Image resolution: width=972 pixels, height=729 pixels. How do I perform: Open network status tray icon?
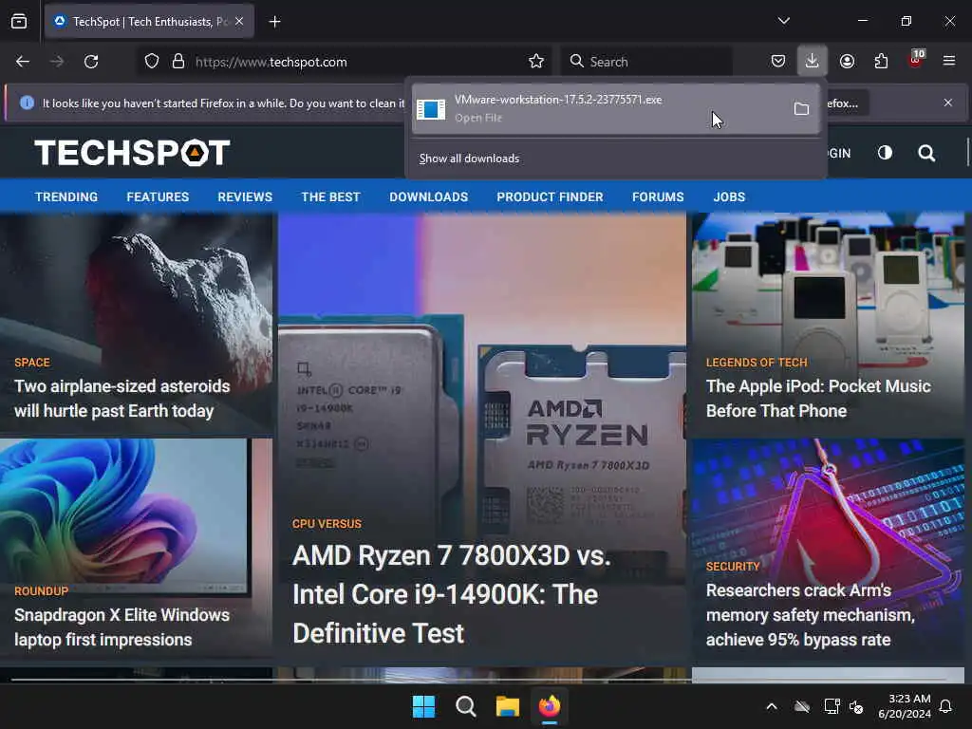[832, 706]
